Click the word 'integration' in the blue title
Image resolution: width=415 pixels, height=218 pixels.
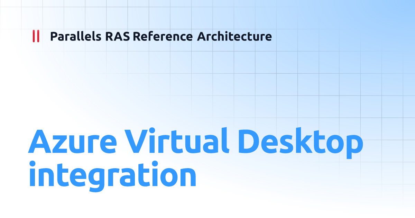click(x=113, y=175)
